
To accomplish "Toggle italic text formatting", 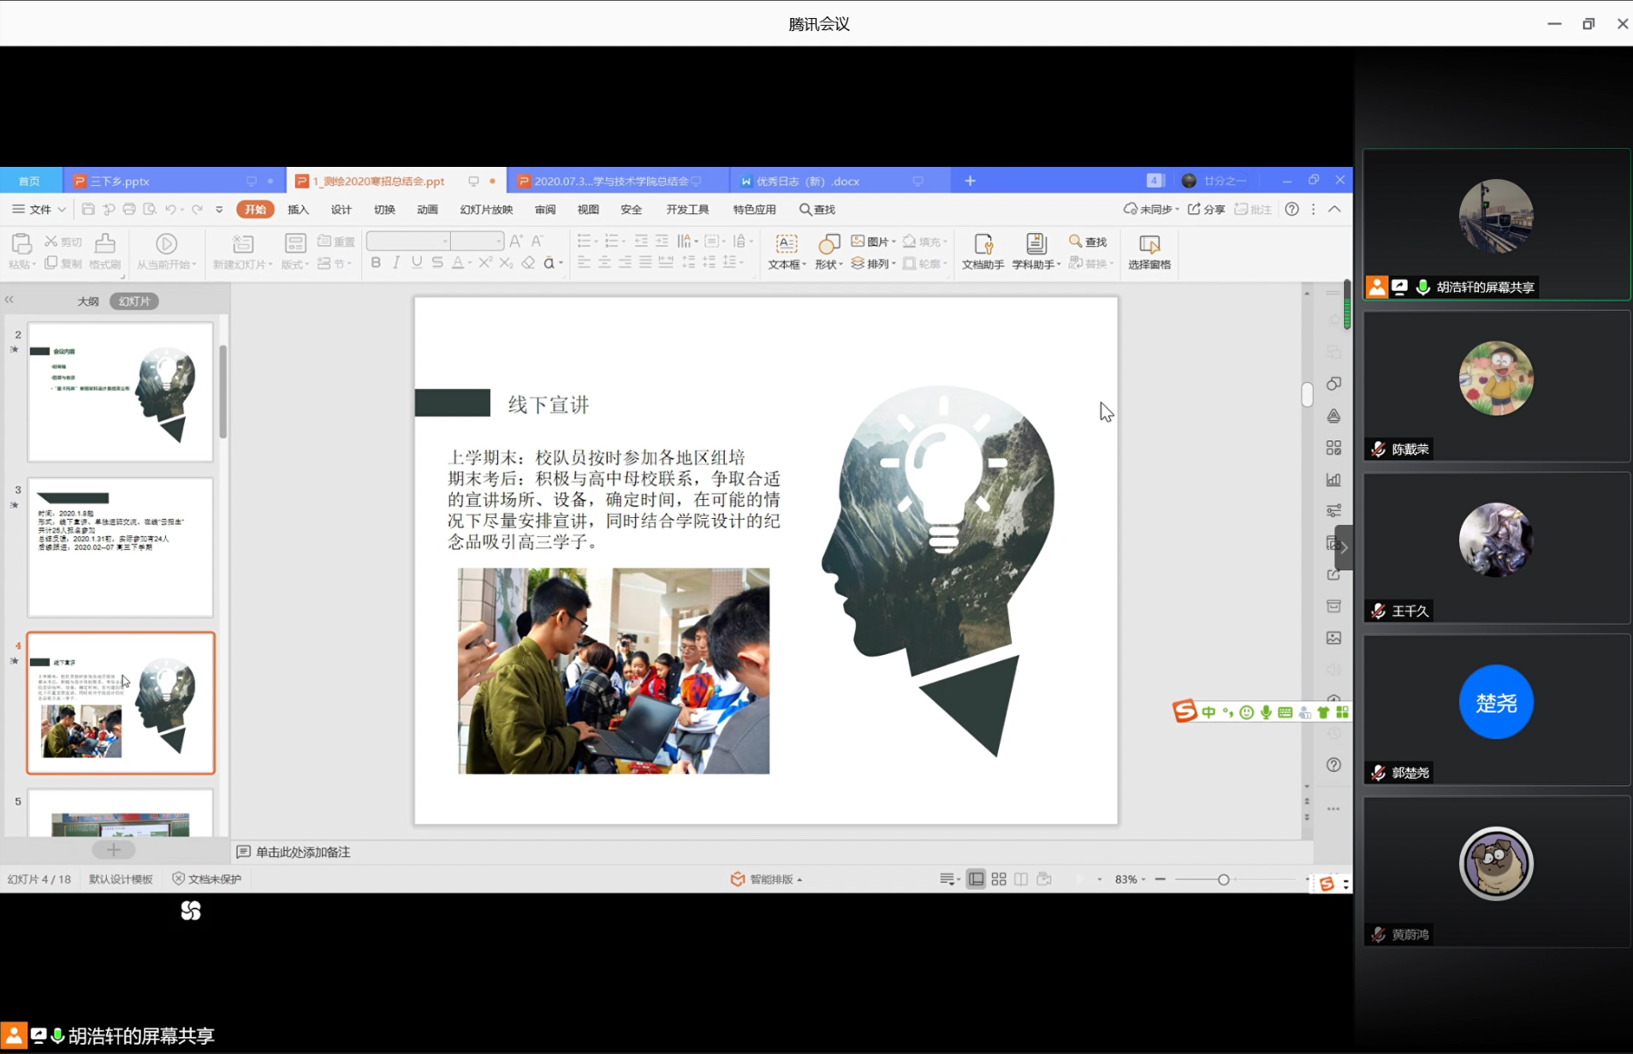I will (396, 263).
